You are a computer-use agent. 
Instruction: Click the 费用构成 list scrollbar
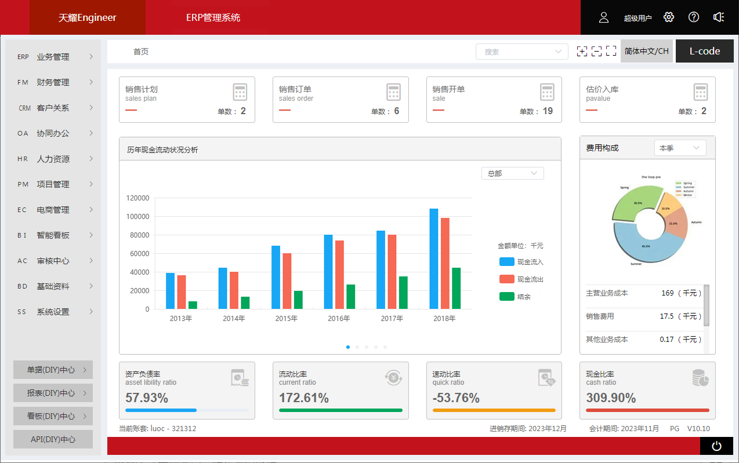tap(706, 305)
